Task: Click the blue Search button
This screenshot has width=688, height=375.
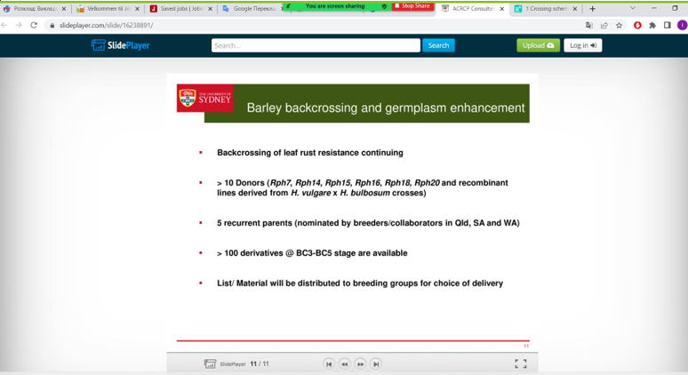Action: coord(438,45)
